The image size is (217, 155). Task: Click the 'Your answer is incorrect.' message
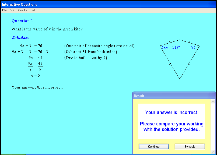coord(171,112)
